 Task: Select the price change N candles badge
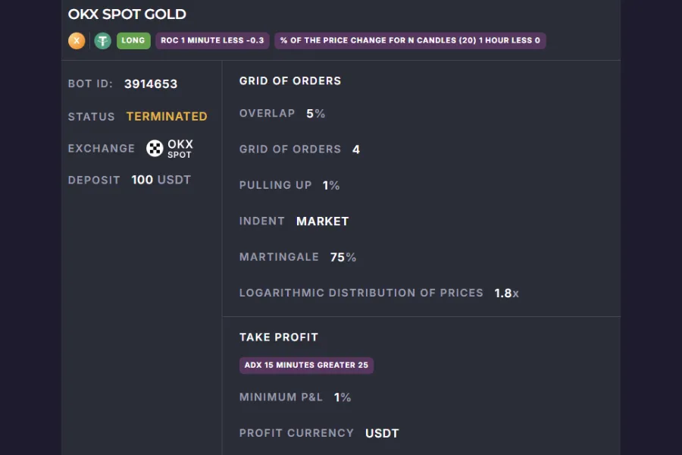coord(410,40)
